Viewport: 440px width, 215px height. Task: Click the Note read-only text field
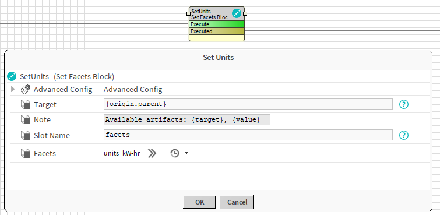click(x=187, y=119)
